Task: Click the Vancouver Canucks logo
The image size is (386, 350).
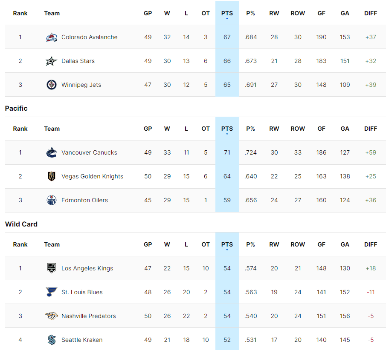Action: [51, 152]
